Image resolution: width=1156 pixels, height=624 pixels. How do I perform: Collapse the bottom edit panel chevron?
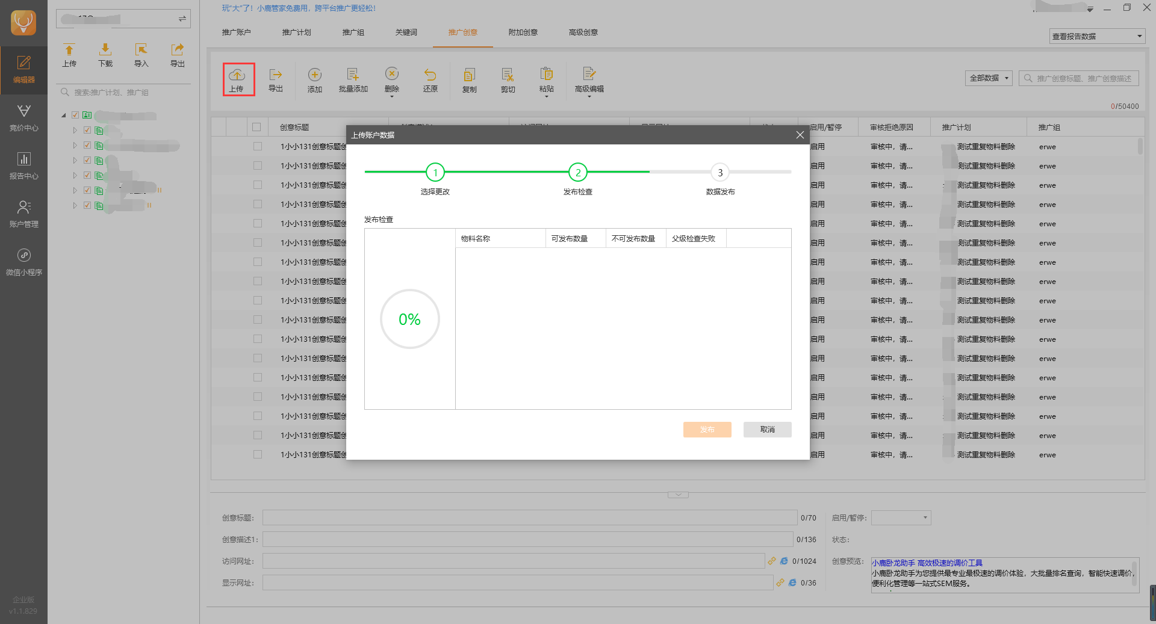tap(678, 495)
